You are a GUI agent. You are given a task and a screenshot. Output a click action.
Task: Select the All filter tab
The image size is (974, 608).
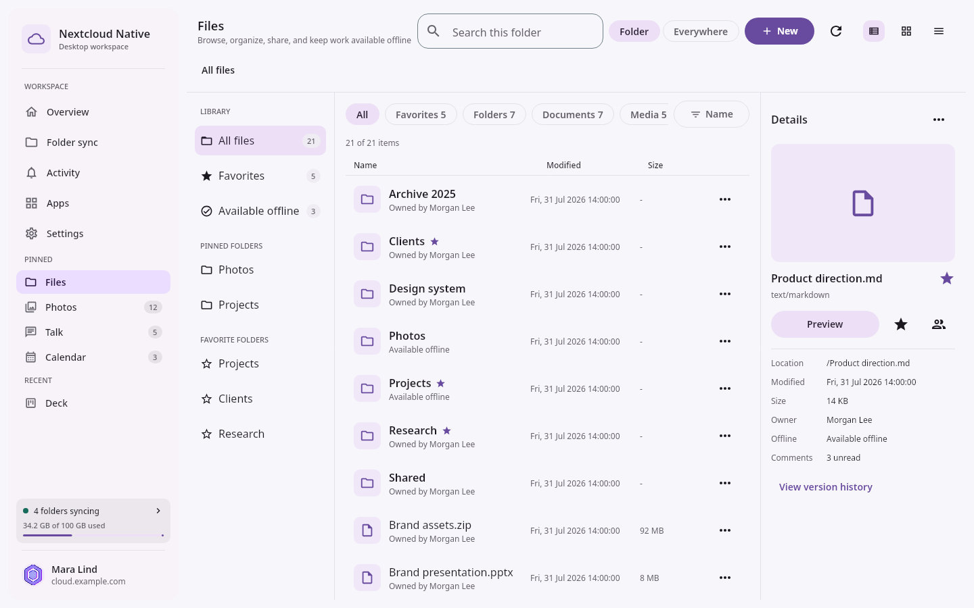coord(363,114)
